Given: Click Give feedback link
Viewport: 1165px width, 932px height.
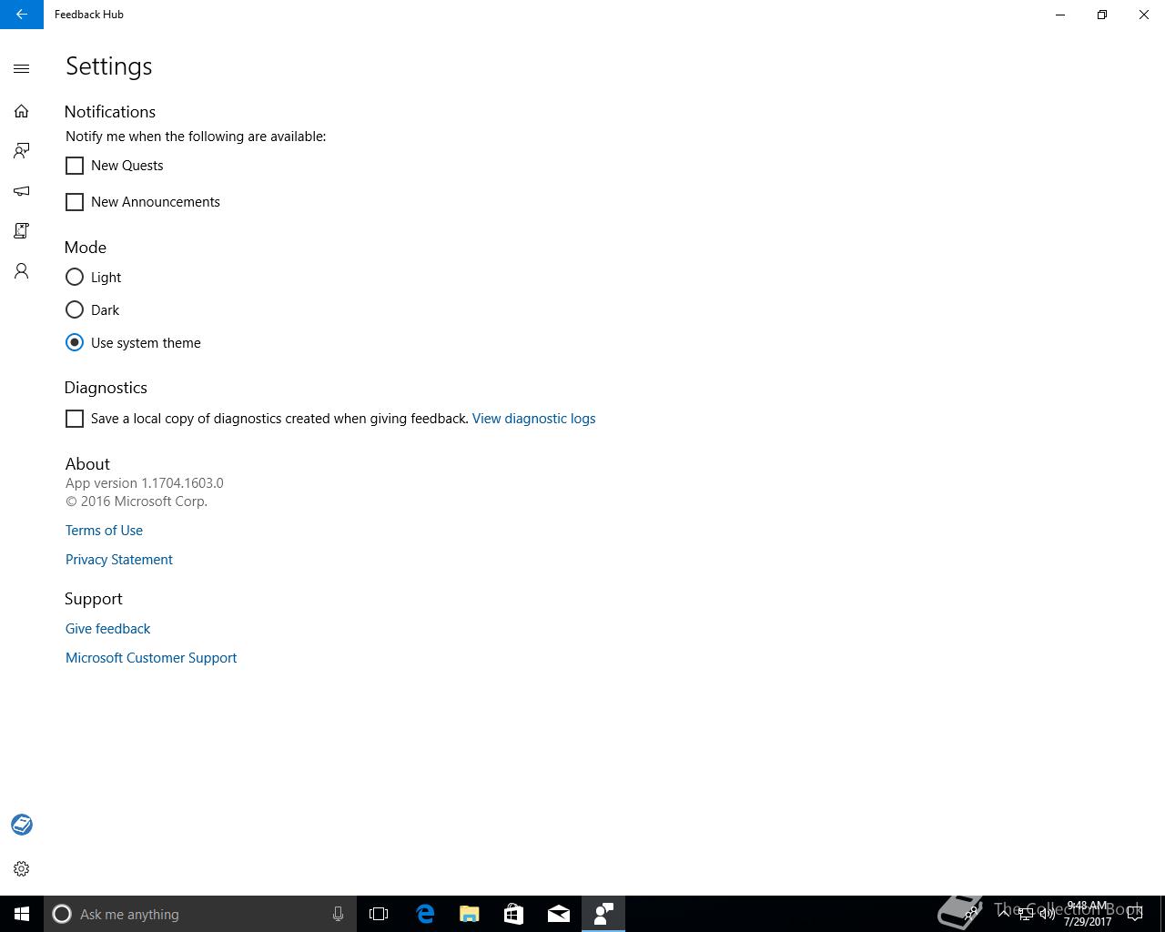Looking at the screenshot, I should [107, 629].
